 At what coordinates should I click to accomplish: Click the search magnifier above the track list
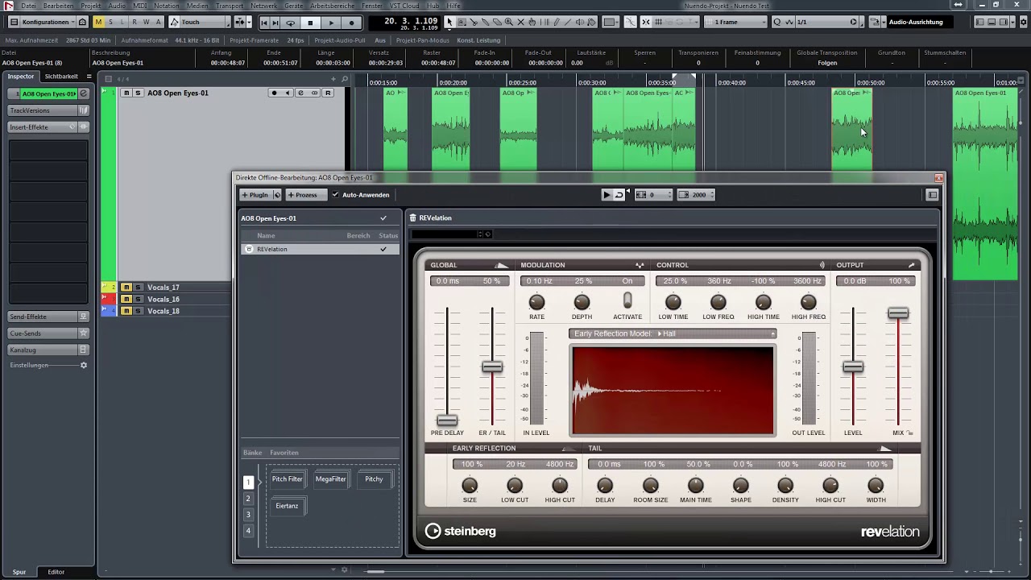345,79
